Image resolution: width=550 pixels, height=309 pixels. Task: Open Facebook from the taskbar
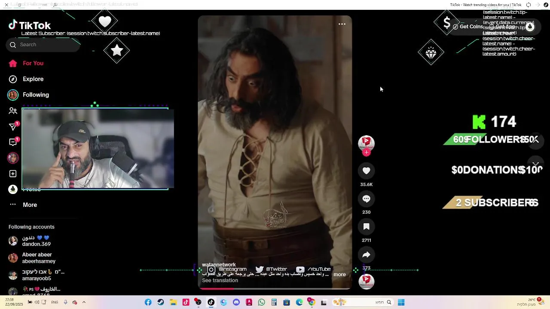click(148, 303)
